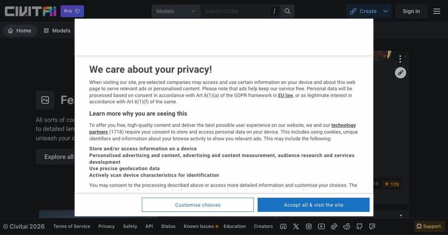This screenshot has height=235, width=448.
Task: Open the Pro membership badge
Action: click(x=72, y=11)
